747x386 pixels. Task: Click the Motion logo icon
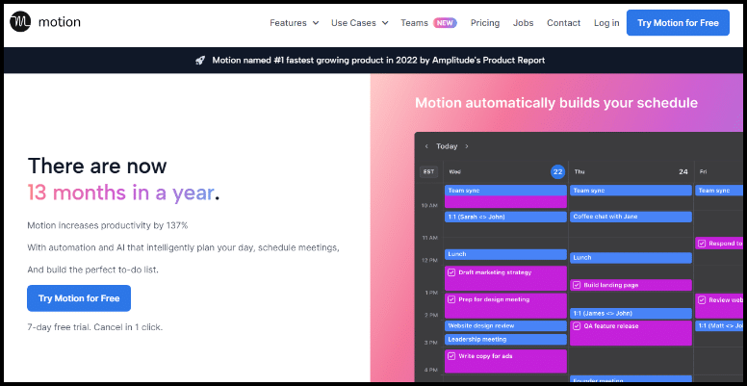[x=20, y=22]
